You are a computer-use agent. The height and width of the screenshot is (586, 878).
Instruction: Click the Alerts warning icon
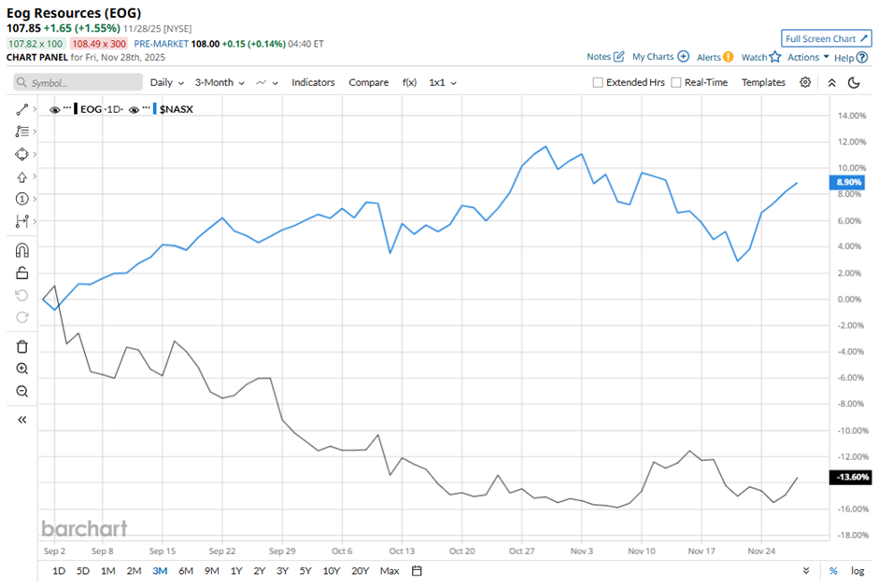click(728, 57)
